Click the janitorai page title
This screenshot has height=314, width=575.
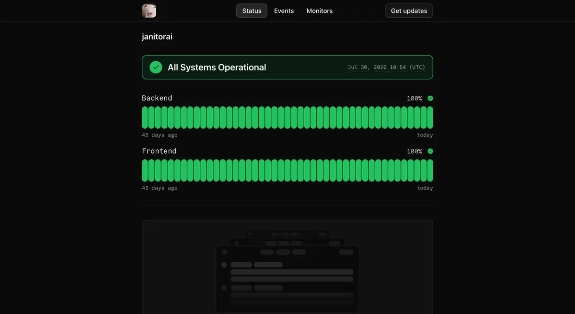[157, 37]
